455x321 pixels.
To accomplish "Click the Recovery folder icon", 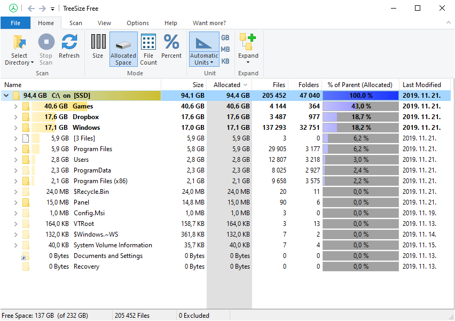I will 26,267.
